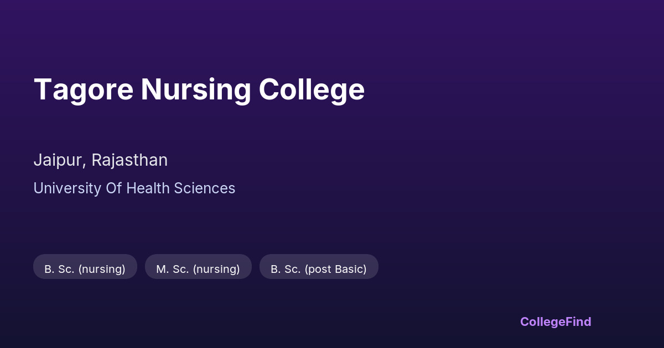The height and width of the screenshot is (348, 664).
Task: Click the Tagore Nursing College heading
Action: 199,89
